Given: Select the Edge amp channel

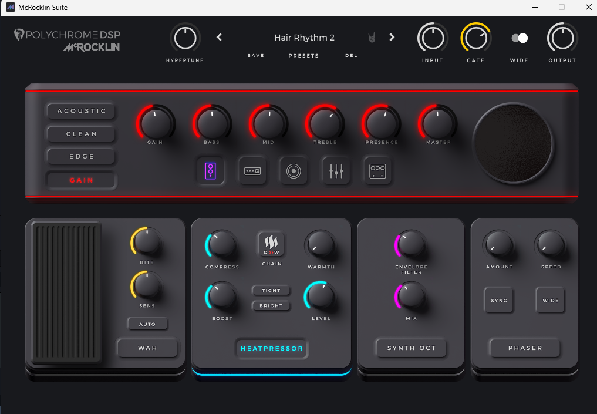Looking at the screenshot, I should tap(82, 157).
